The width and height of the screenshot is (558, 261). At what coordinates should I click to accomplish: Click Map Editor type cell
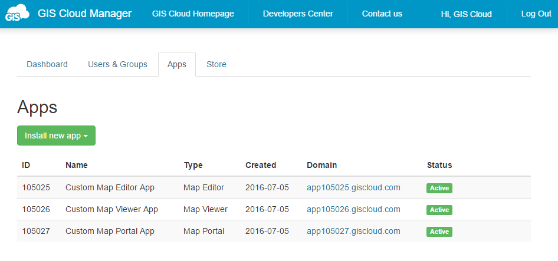[204, 187]
